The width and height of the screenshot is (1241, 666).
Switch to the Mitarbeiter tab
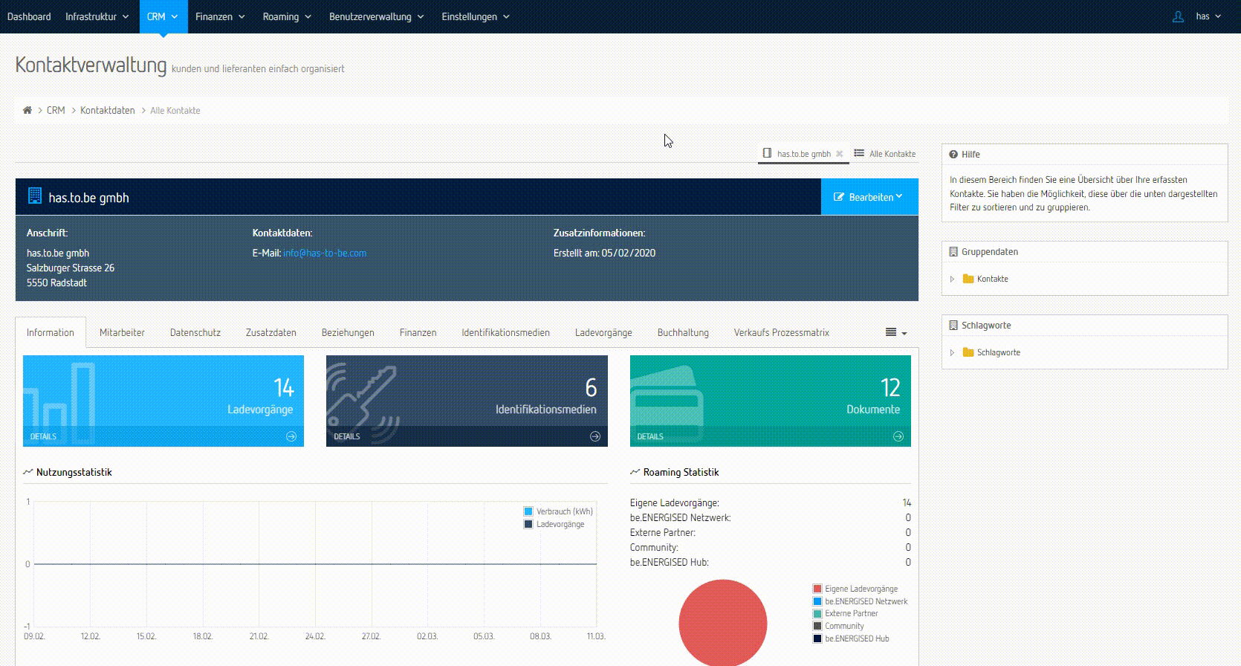pyautogui.click(x=122, y=332)
